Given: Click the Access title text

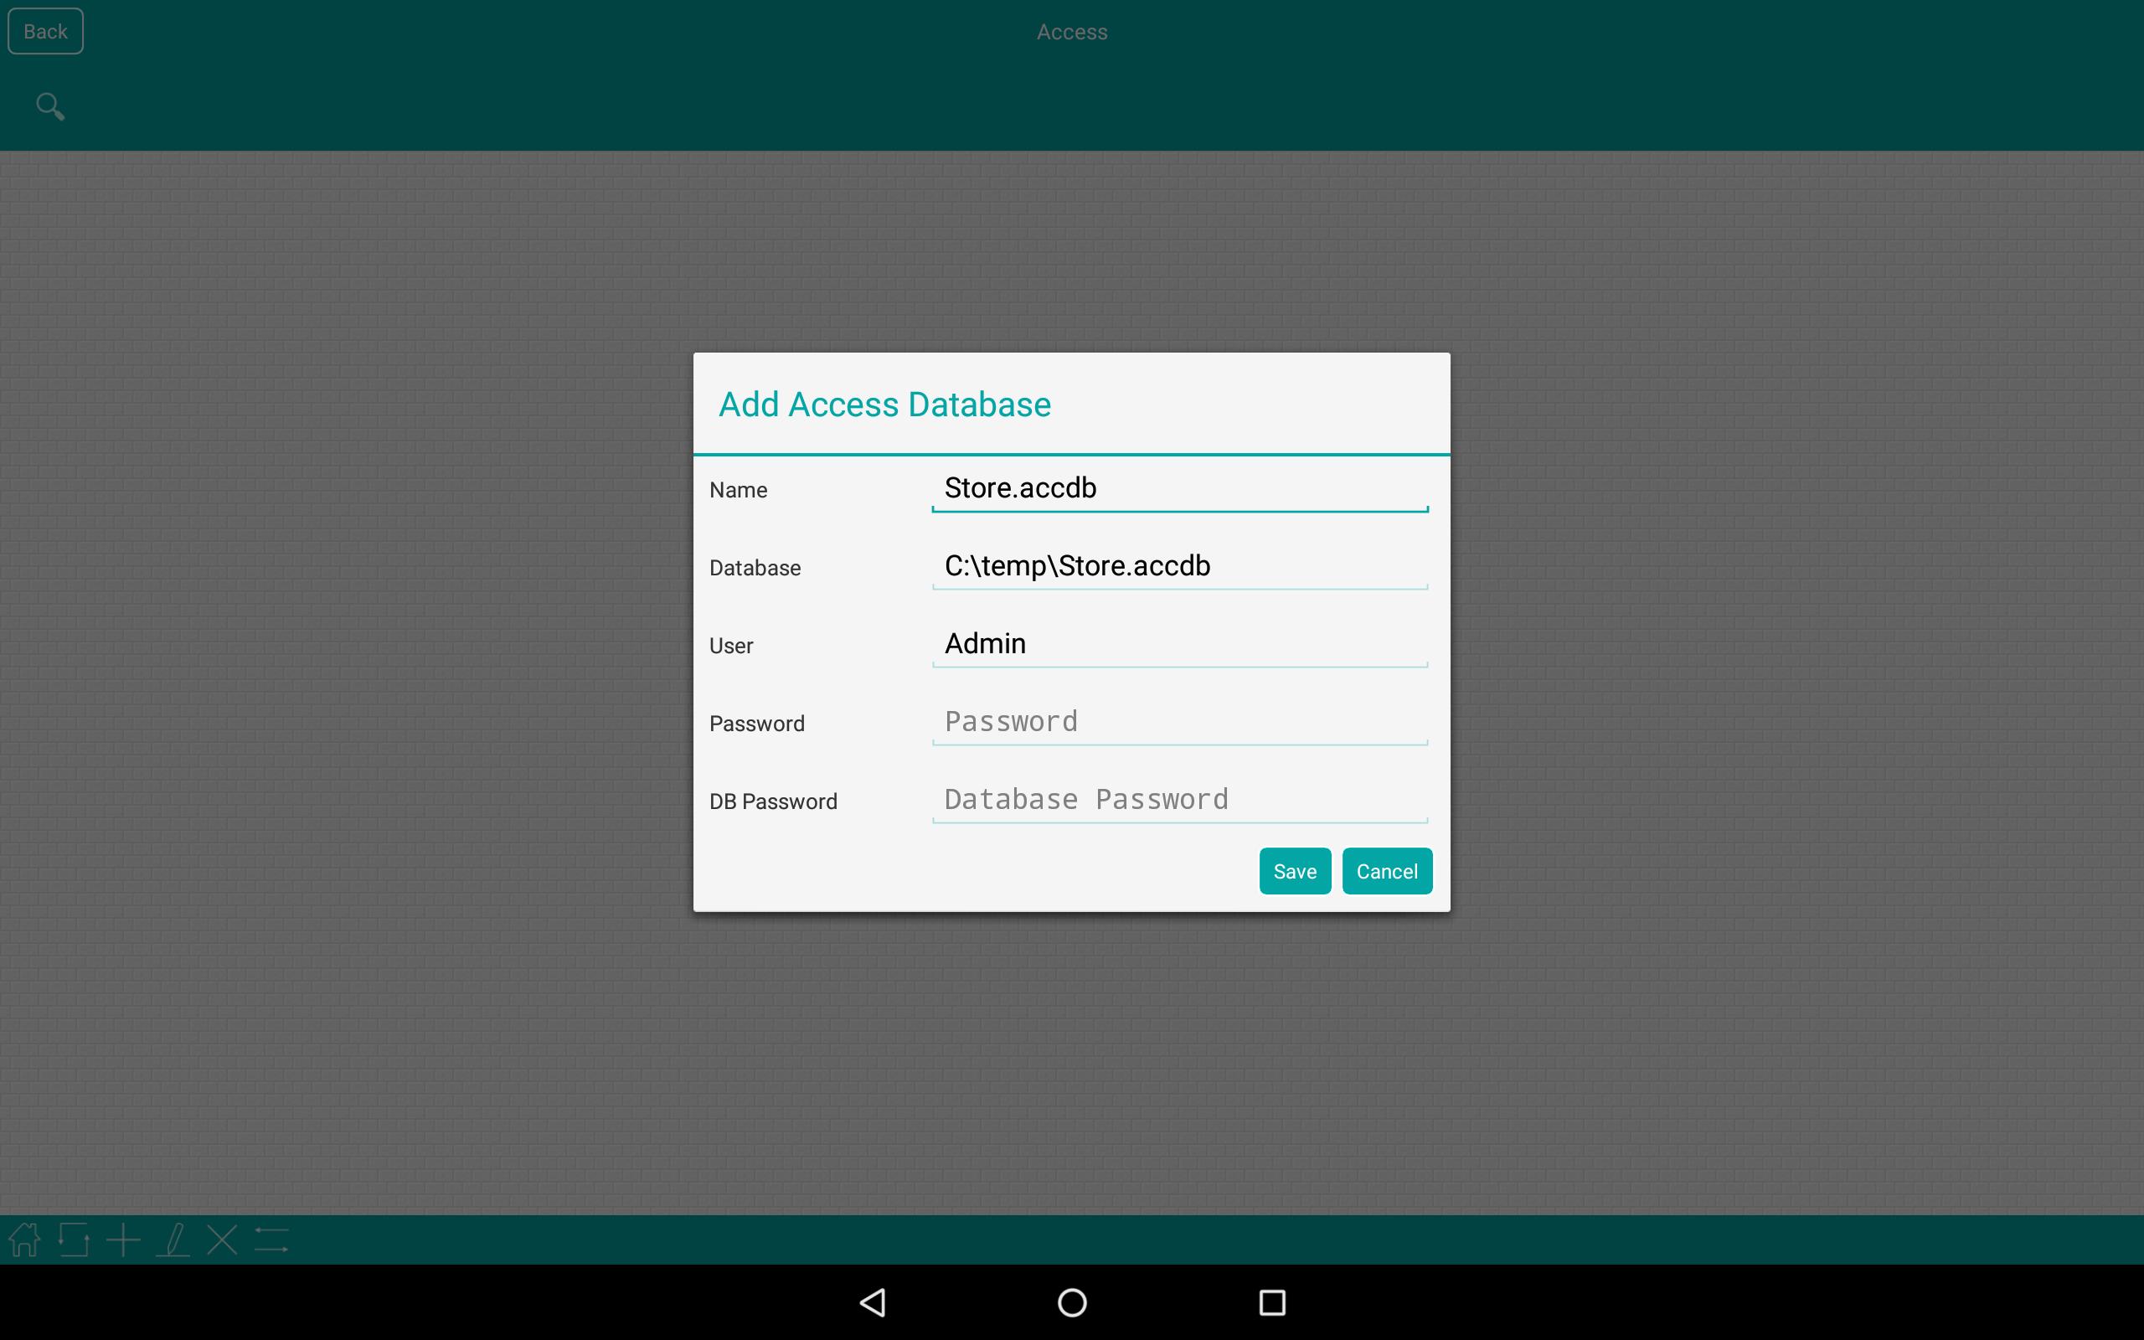Looking at the screenshot, I should [1072, 32].
